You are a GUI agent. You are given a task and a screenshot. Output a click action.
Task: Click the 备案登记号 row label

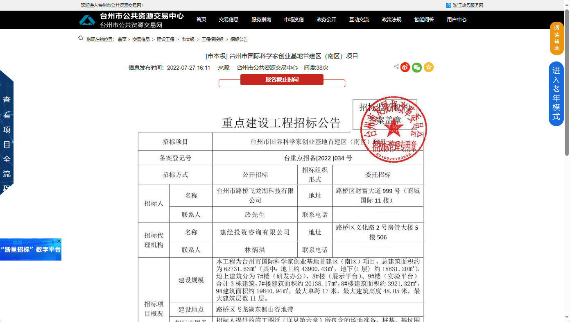click(x=175, y=158)
